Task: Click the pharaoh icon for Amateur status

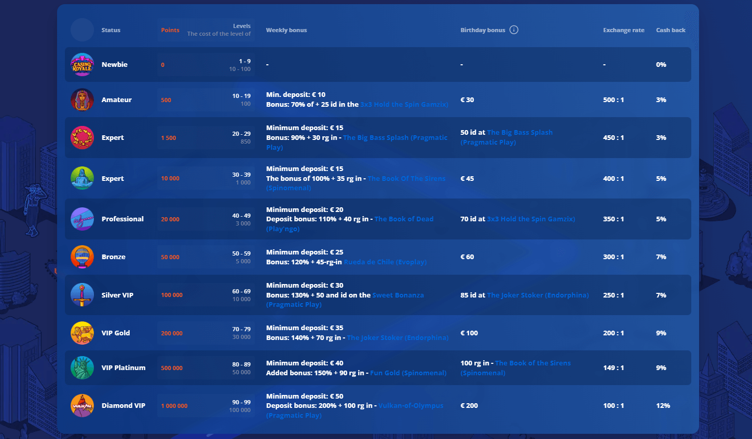Action: pos(82,100)
